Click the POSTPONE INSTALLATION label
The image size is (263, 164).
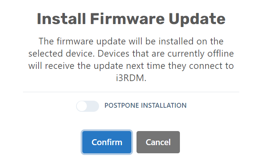145,106
